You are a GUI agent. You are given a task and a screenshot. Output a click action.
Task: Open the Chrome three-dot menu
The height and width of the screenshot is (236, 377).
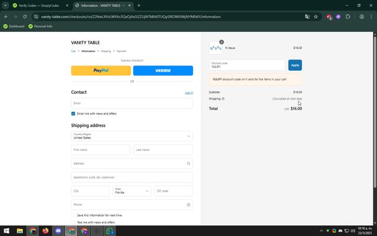(x=371, y=17)
